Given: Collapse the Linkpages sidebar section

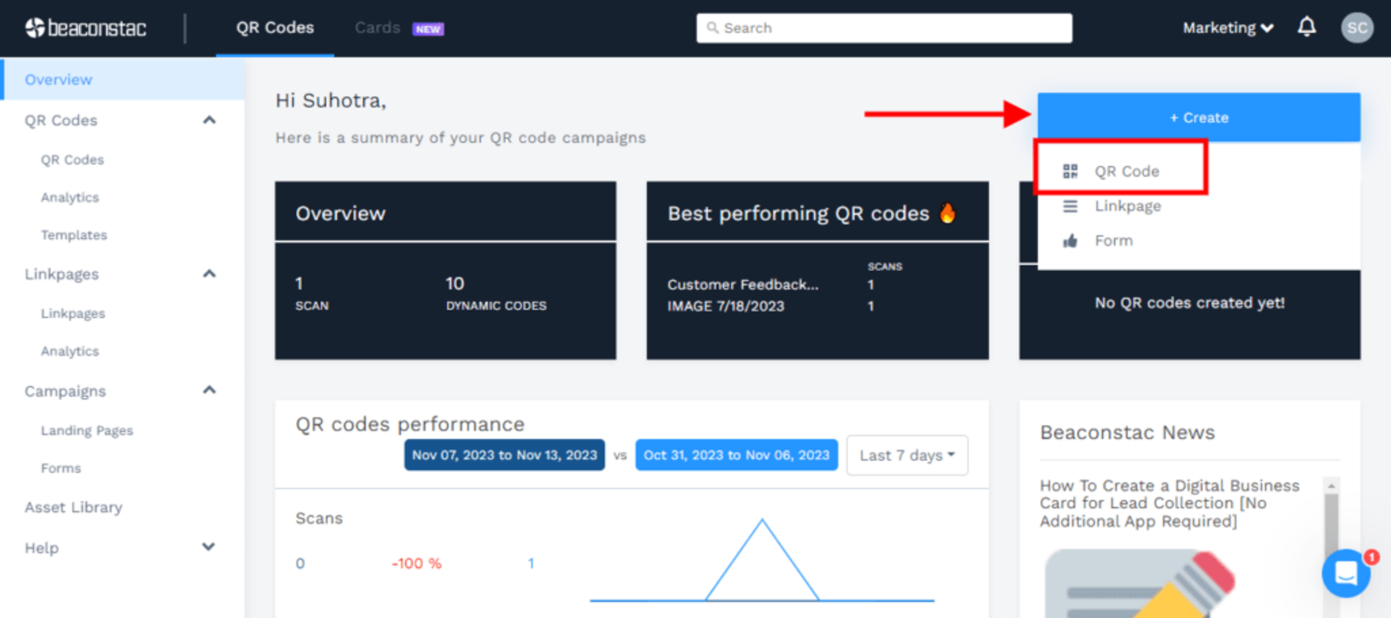Looking at the screenshot, I should tap(209, 274).
